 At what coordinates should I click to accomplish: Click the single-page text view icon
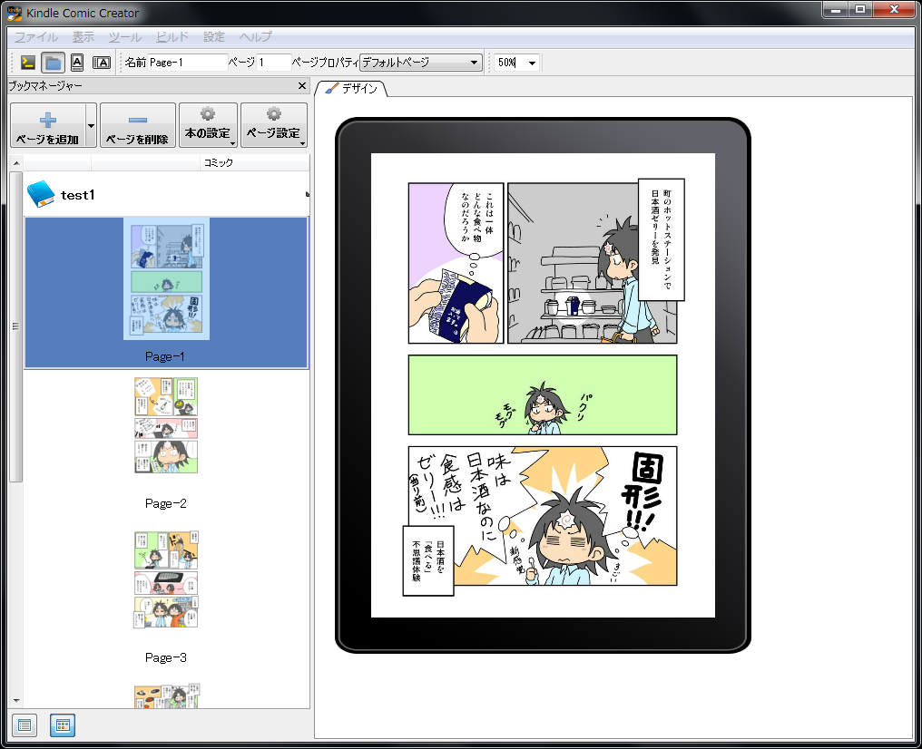77,63
